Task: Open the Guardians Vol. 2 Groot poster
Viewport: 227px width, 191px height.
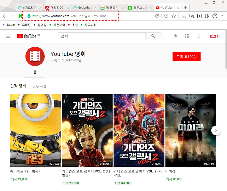Action: point(87,131)
